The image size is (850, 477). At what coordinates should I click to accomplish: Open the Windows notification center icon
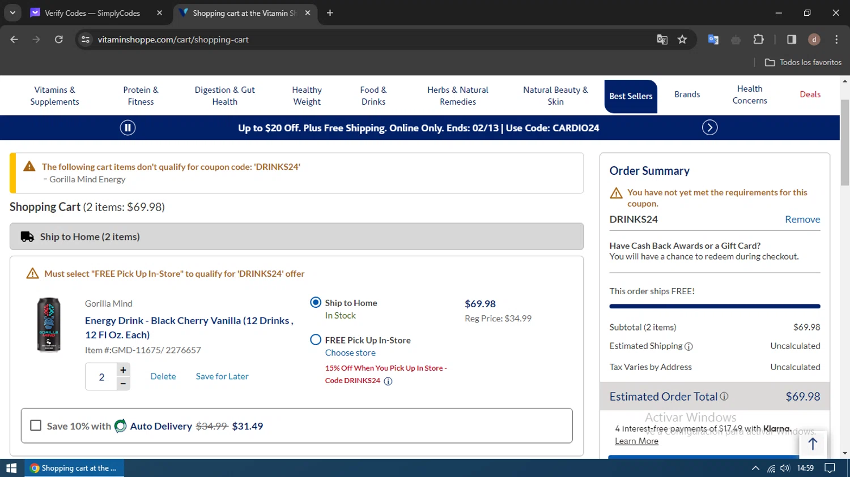tap(830, 468)
